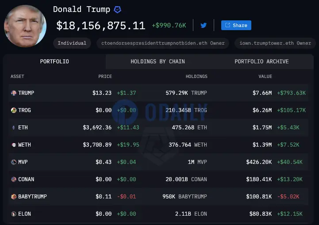Click the profile avatar picture
319x225 pixels.
[25, 26]
